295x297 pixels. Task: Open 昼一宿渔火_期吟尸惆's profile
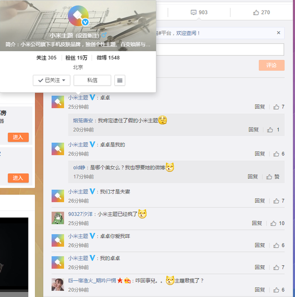click(92, 280)
